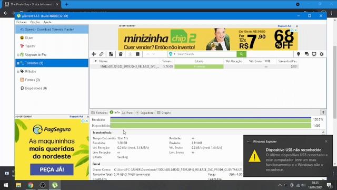Click the uTorrent taskbar icon

tap(55, 185)
